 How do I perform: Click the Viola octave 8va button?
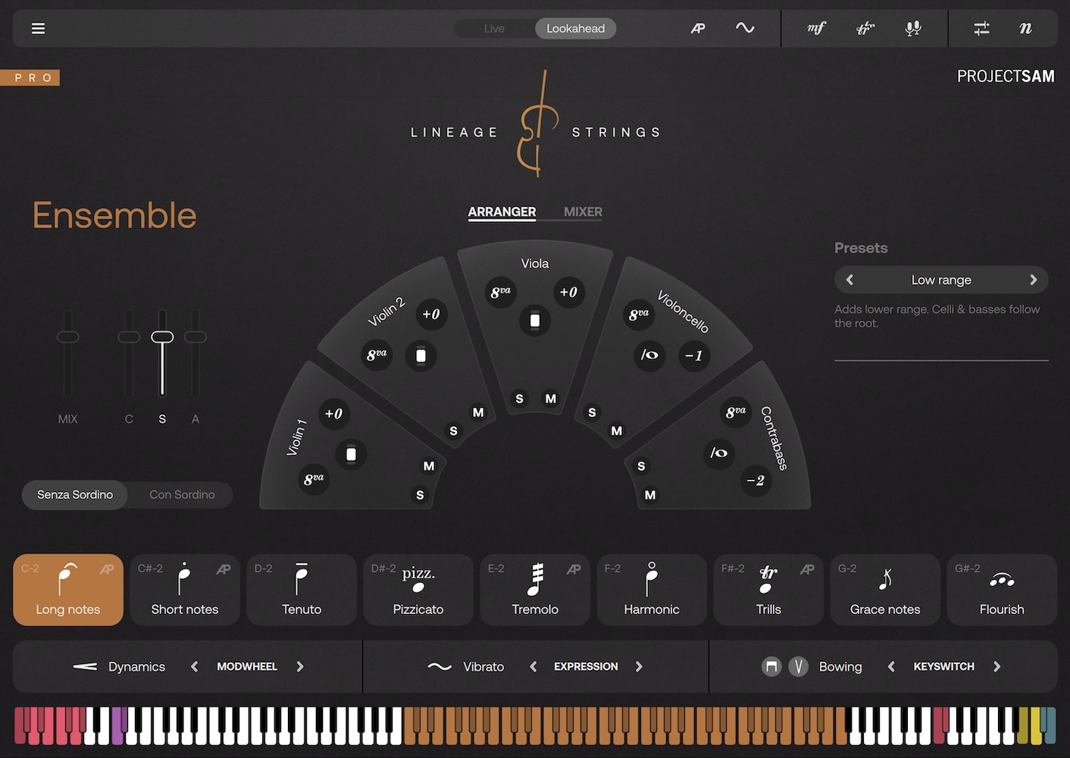pos(500,292)
